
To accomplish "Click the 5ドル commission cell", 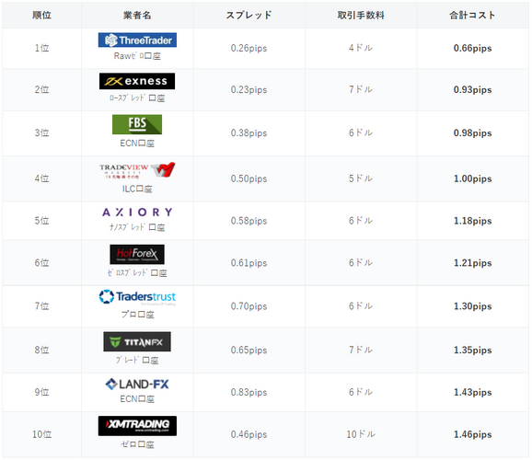I will coord(361,178).
